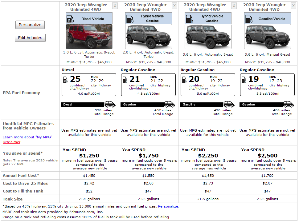Click the car icon above 408 miles range
The width and height of the screenshot is (299, 222).
[289, 104]
